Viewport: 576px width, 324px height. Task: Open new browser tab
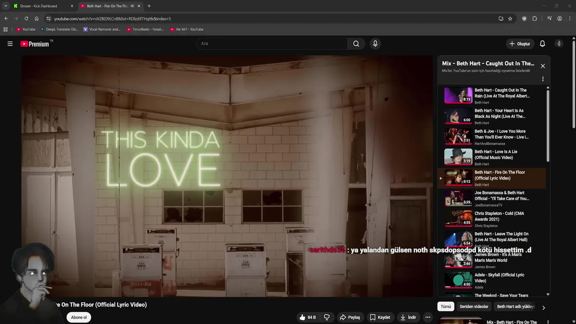pyautogui.click(x=149, y=6)
